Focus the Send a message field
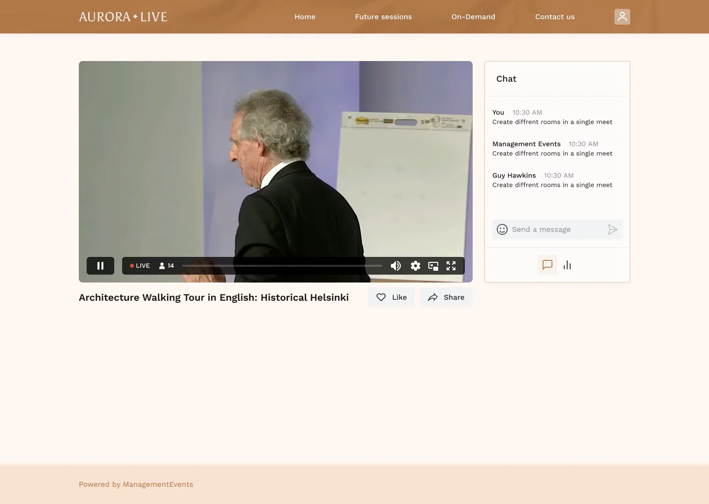Image resolution: width=709 pixels, height=504 pixels. 557,229
